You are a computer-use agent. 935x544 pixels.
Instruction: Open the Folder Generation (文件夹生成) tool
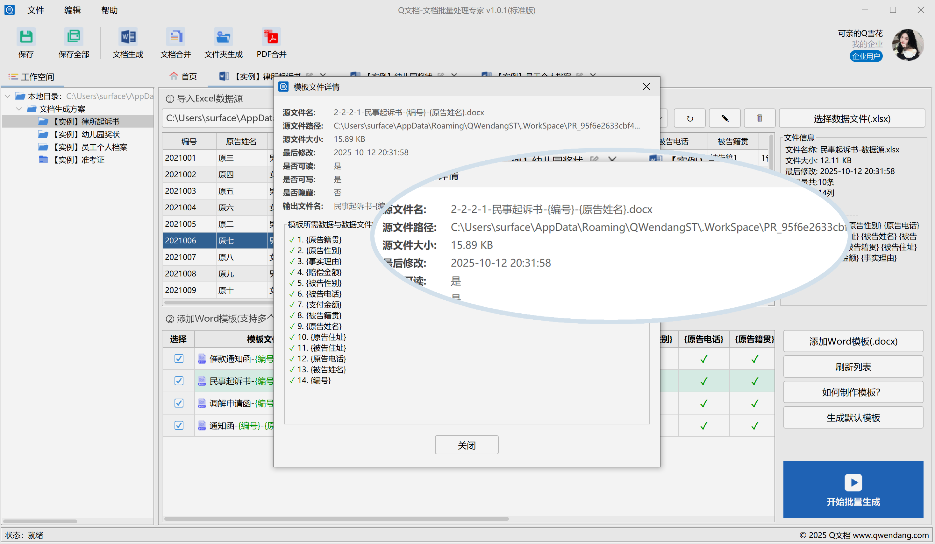pos(223,37)
